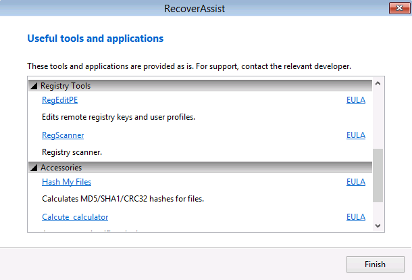Viewport: 412px width, 280px height.
Task: Click the scrollbar up arrow
Action: point(378,83)
